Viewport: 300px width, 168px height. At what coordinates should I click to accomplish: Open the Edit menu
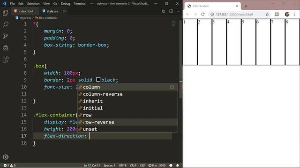[21, 4]
